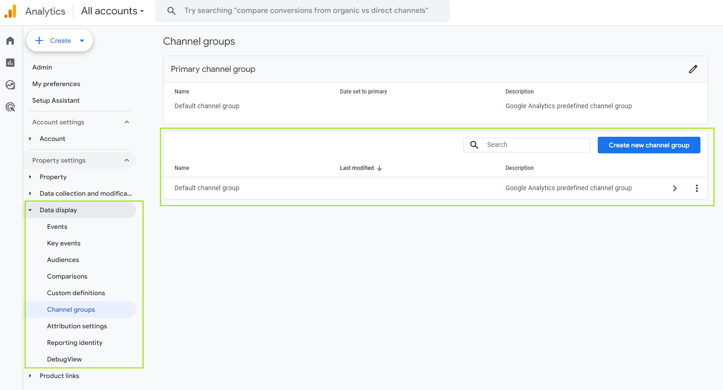Select Events under Data display
The width and height of the screenshot is (723, 390).
tap(57, 227)
